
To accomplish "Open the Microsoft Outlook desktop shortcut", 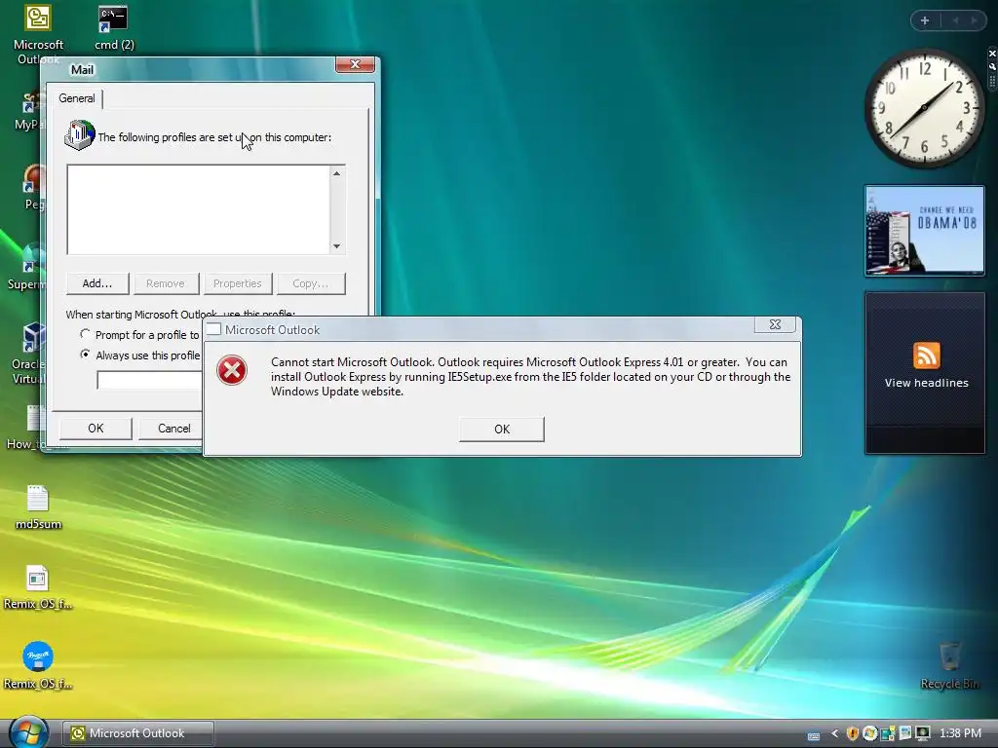I will pos(38,33).
